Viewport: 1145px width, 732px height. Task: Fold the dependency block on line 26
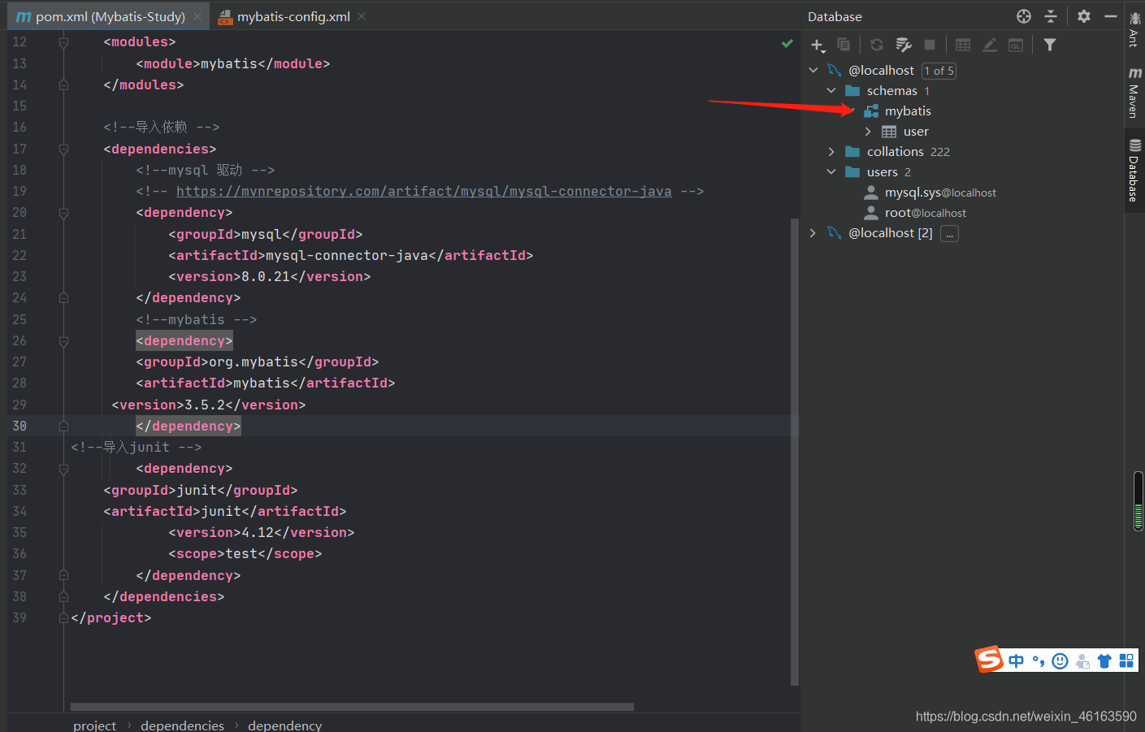click(x=63, y=341)
